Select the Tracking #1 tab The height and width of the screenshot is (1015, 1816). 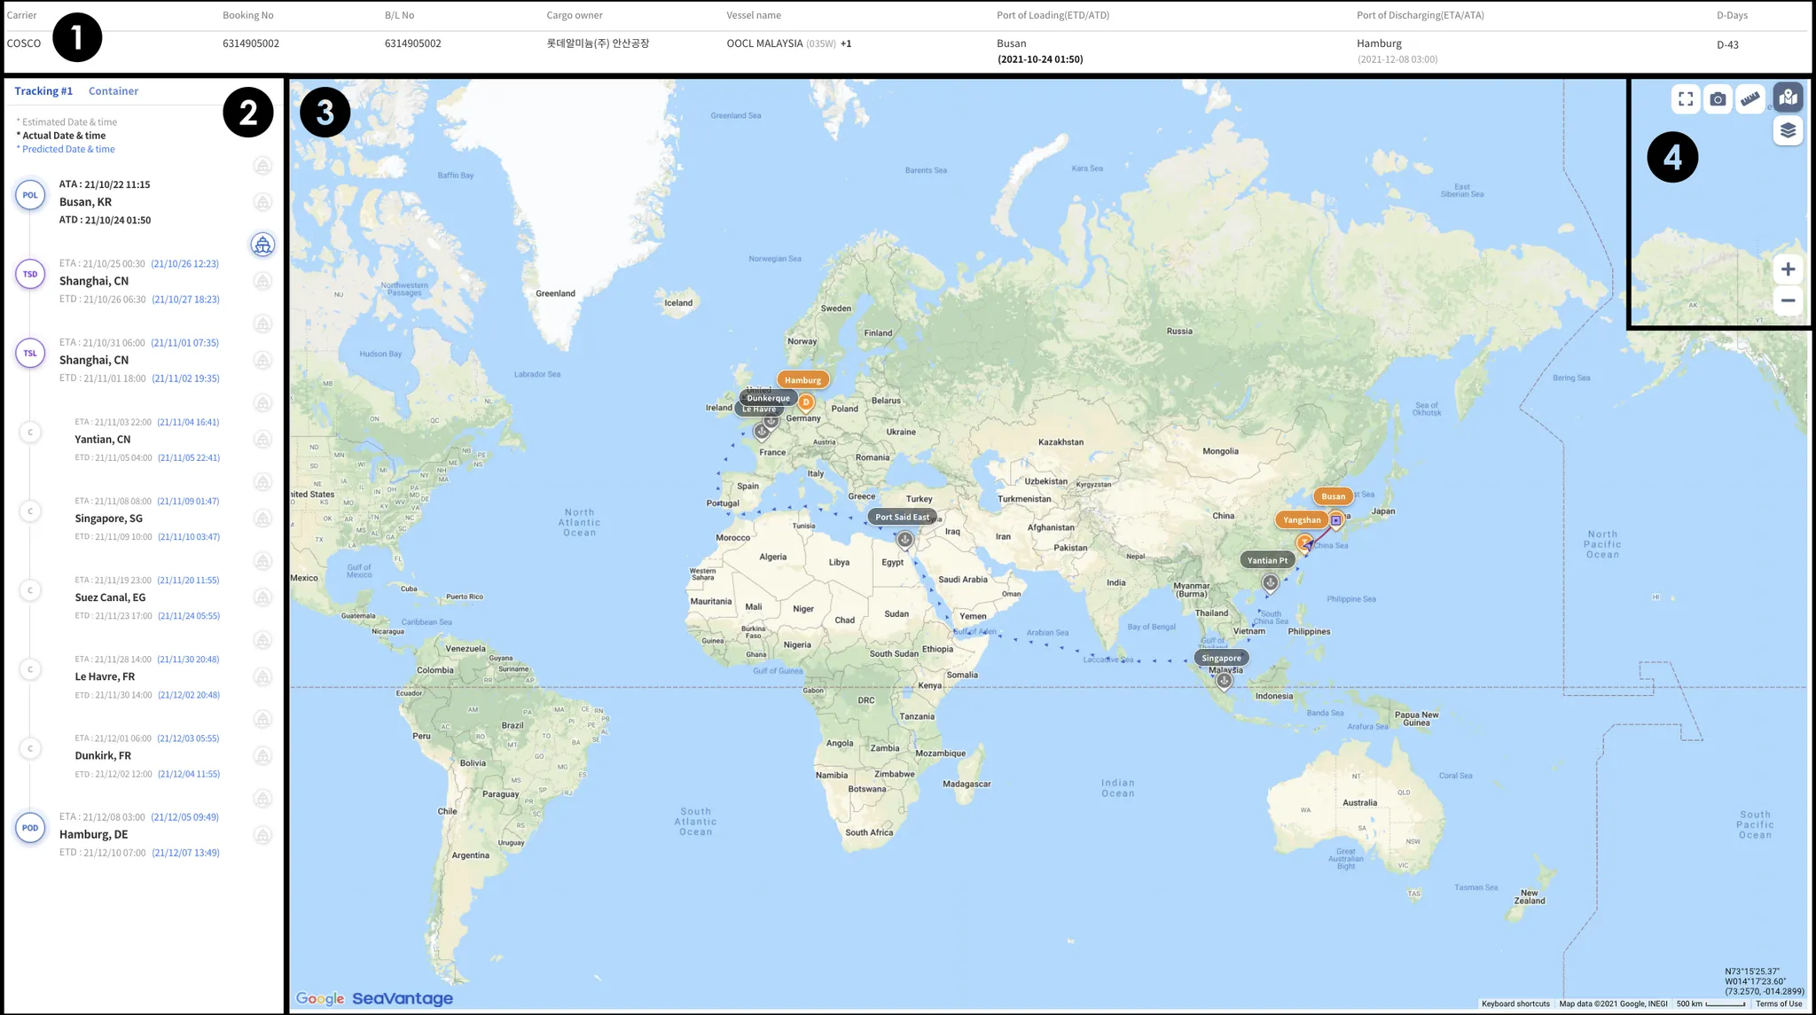click(x=43, y=91)
